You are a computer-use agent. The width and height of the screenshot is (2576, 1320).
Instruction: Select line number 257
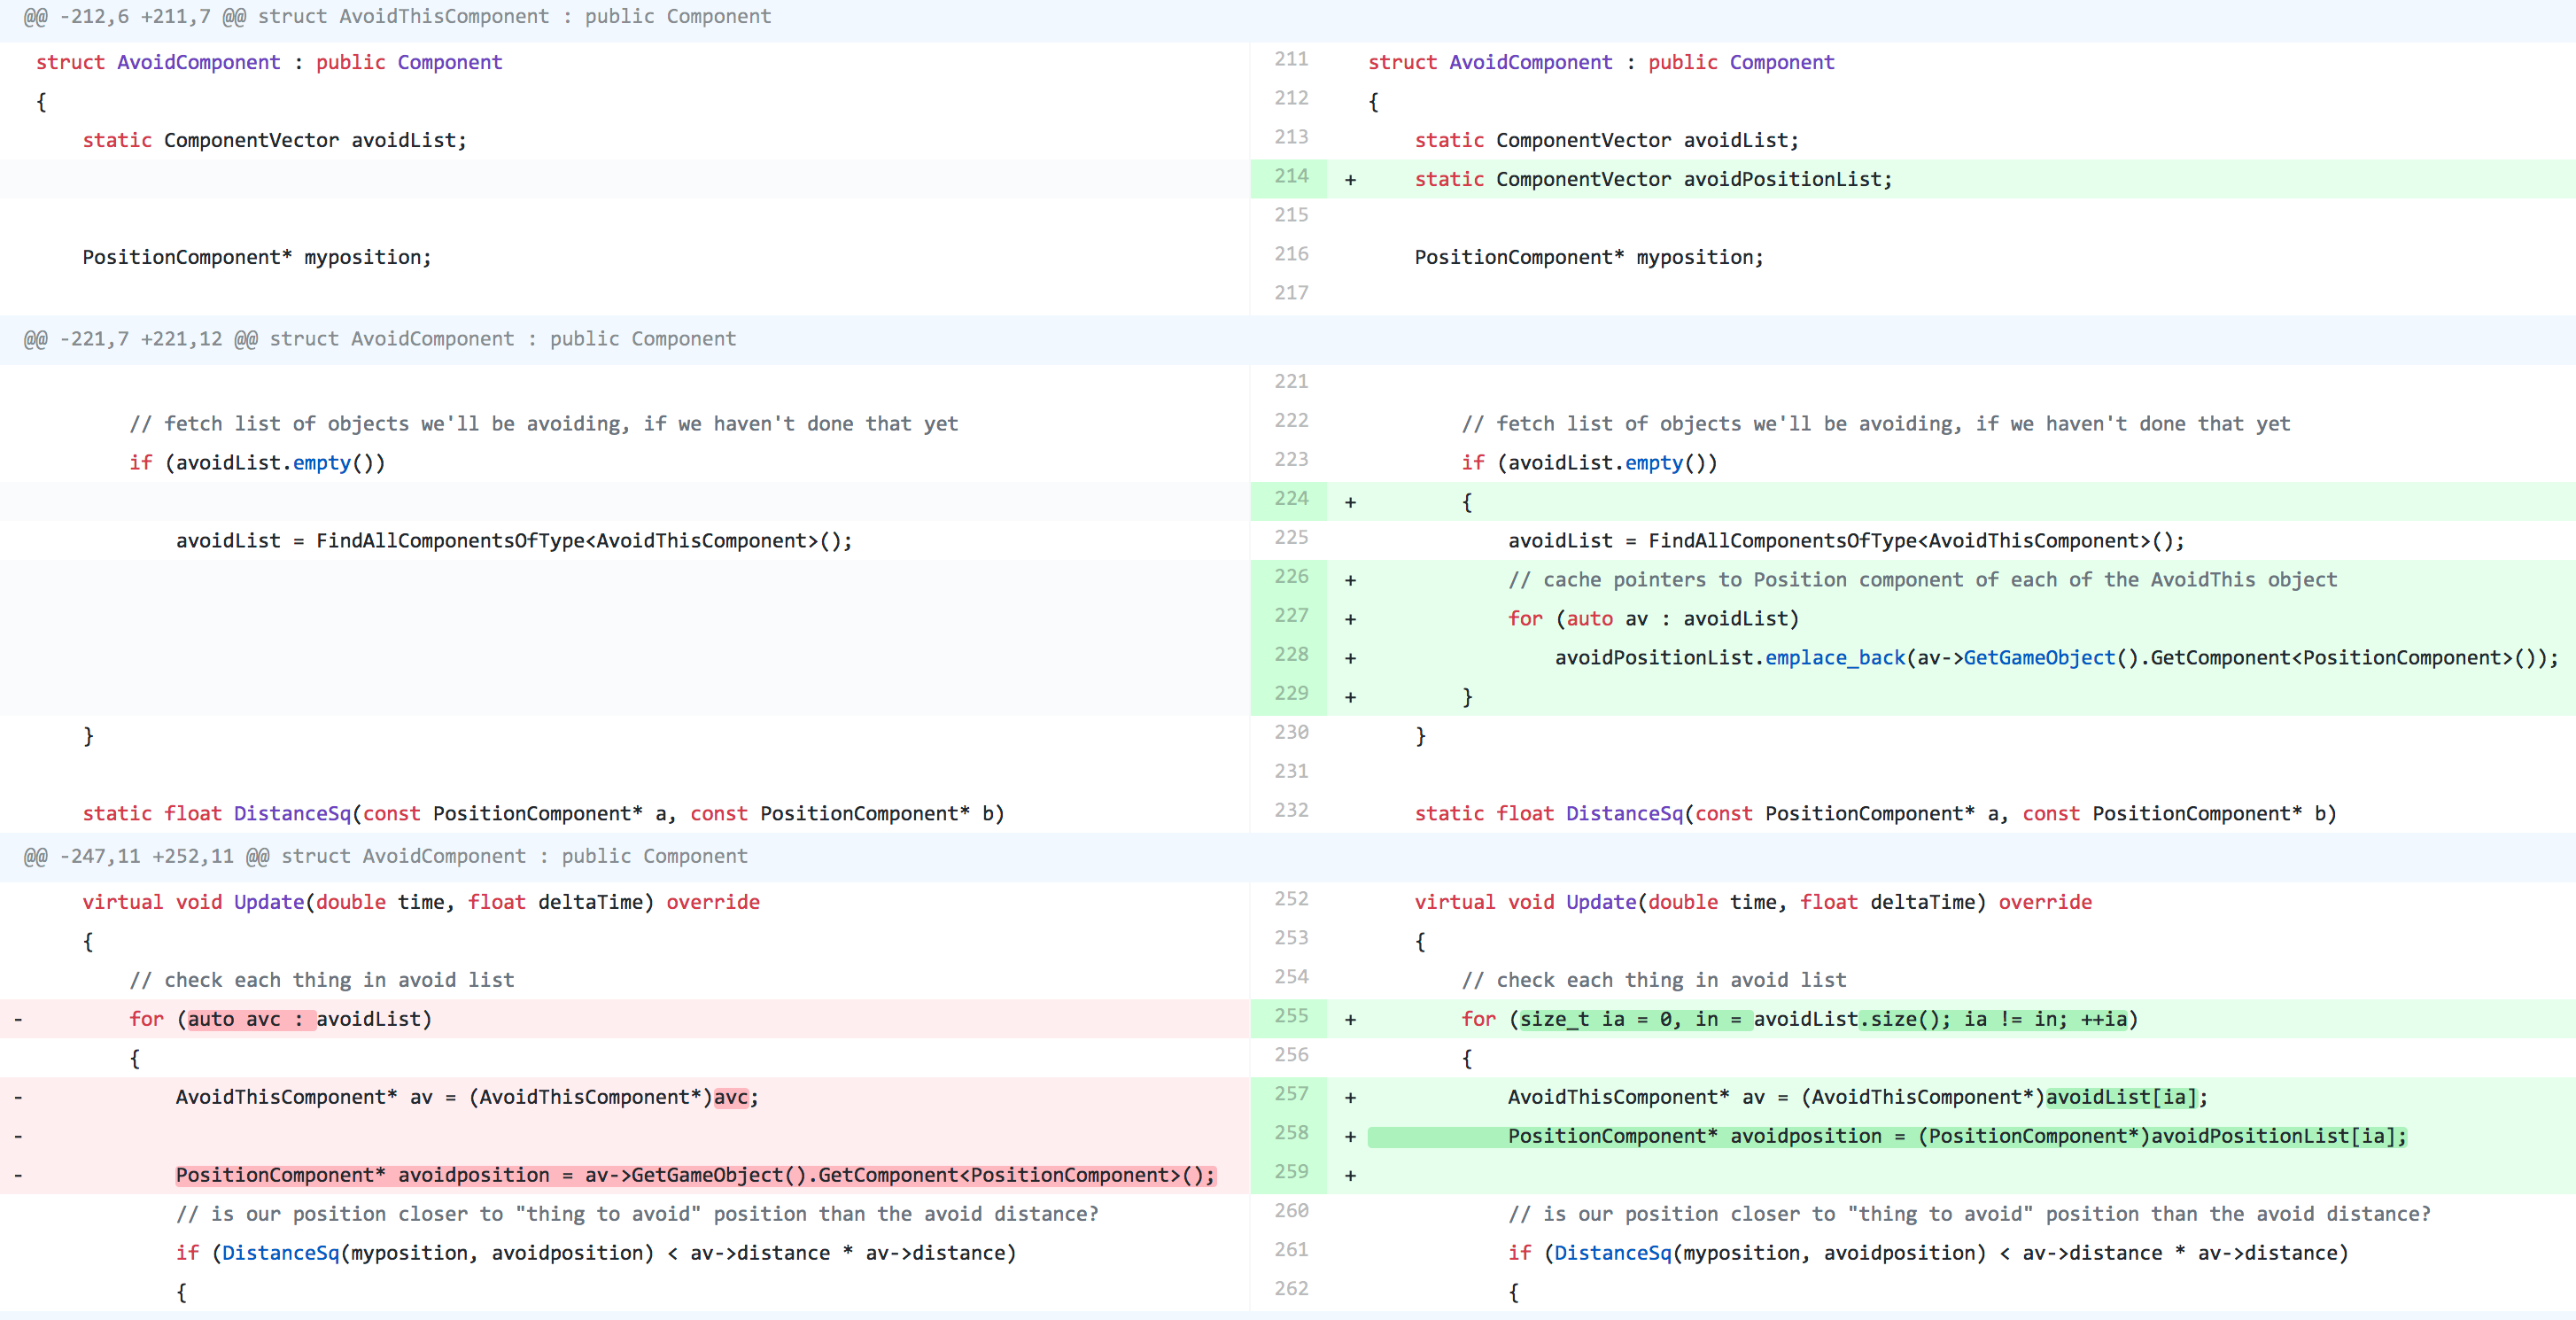click(1290, 1093)
